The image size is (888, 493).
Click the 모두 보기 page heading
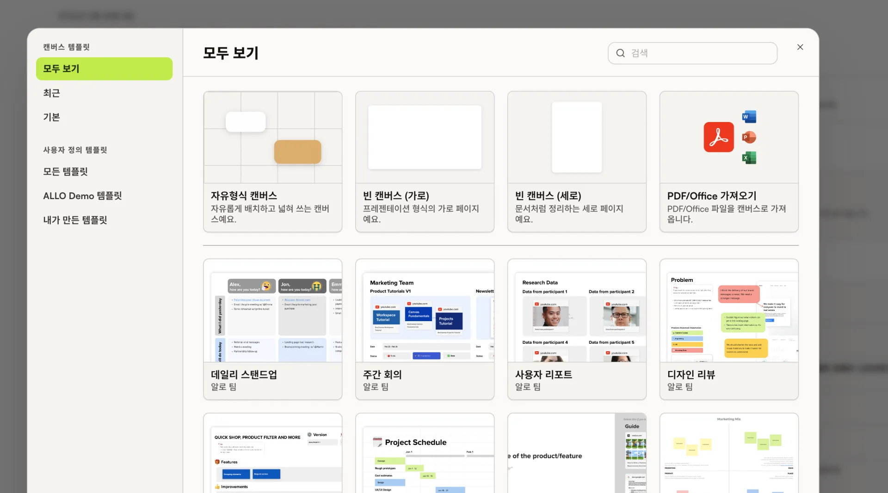pos(231,53)
